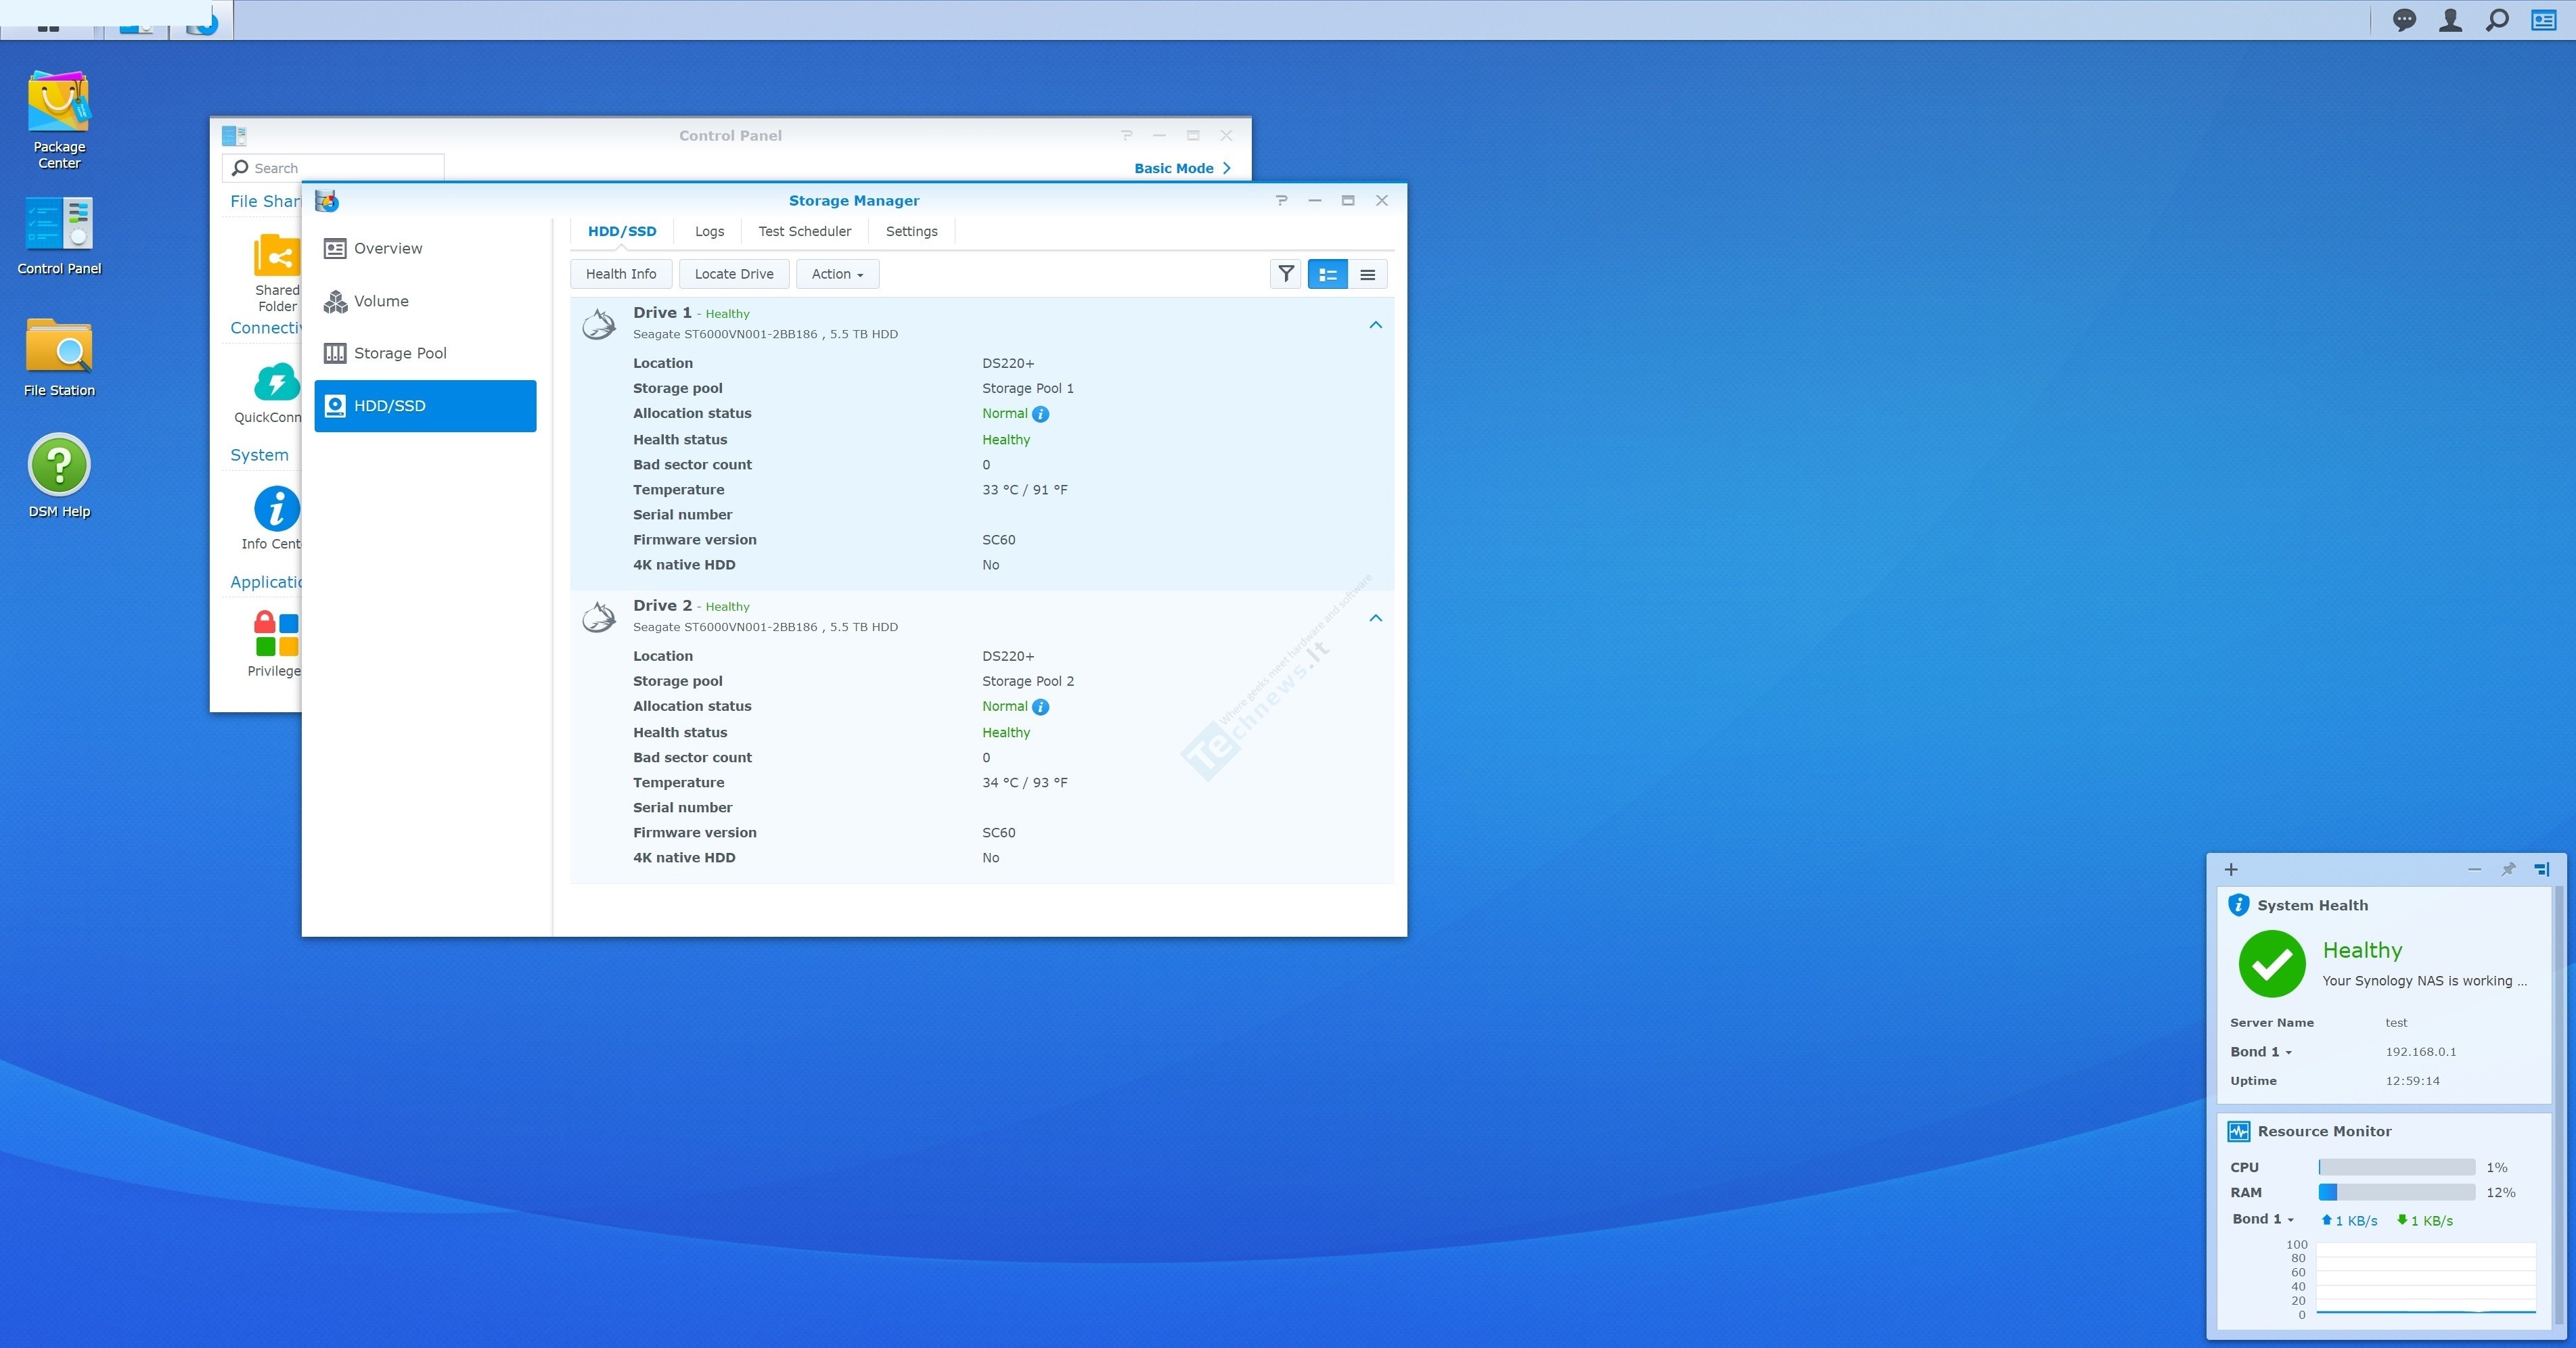The height and width of the screenshot is (1348, 2576).
Task: Click Basic Mode link in Control Panel
Action: pyautogui.click(x=1182, y=168)
